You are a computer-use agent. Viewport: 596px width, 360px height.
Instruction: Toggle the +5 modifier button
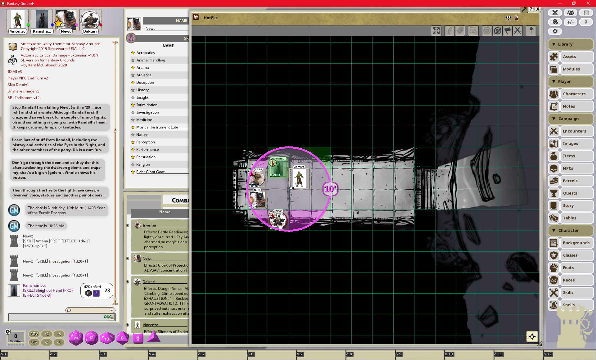[x=59, y=334]
